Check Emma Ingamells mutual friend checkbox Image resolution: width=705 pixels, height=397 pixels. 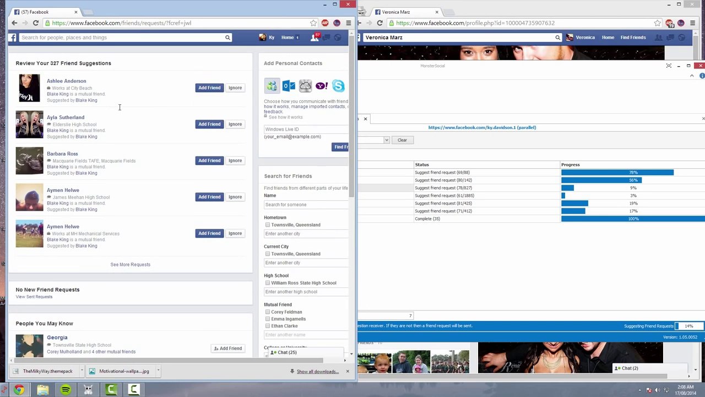tap(268, 319)
